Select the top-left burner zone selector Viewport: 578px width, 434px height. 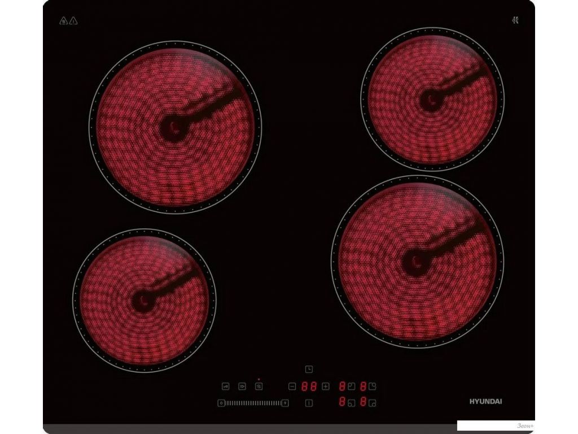351,387
